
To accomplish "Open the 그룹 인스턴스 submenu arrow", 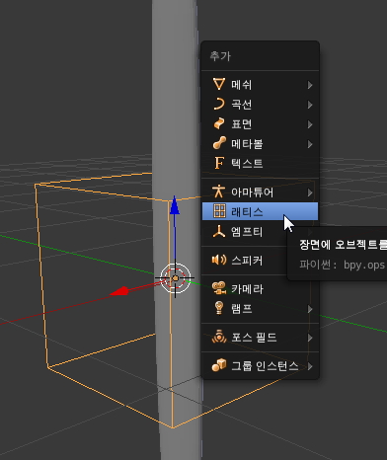I will point(310,366).
